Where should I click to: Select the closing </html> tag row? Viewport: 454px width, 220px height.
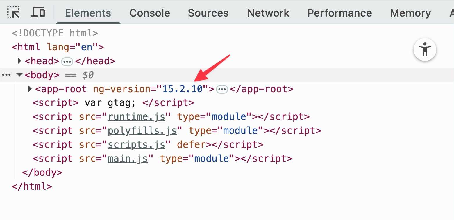click(x=32, y=187)
